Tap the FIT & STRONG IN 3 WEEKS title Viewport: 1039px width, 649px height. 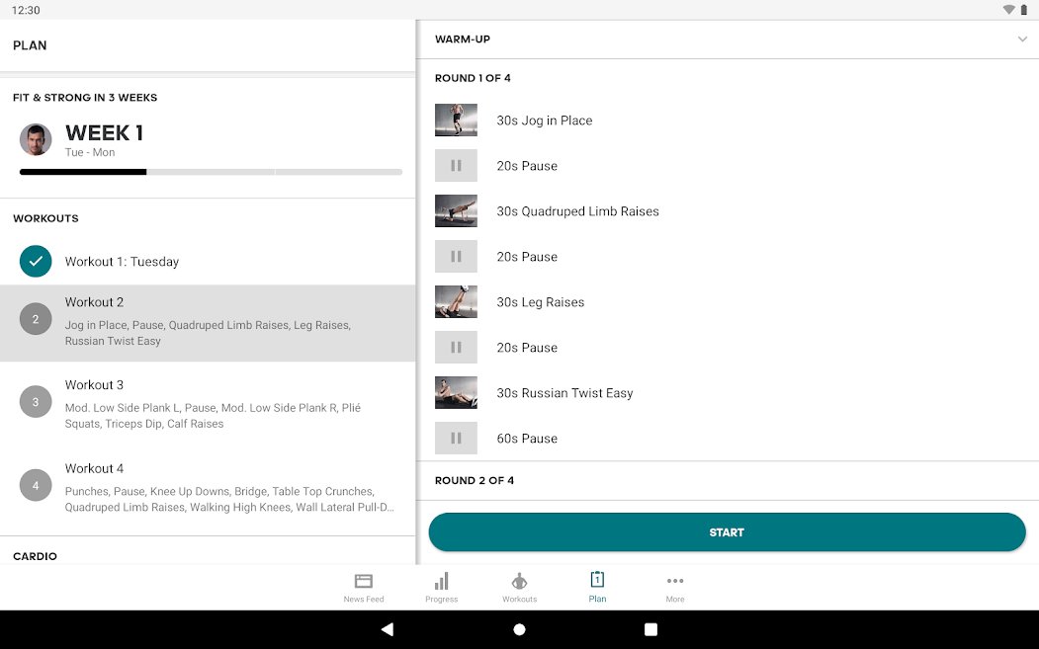(85, 98)
